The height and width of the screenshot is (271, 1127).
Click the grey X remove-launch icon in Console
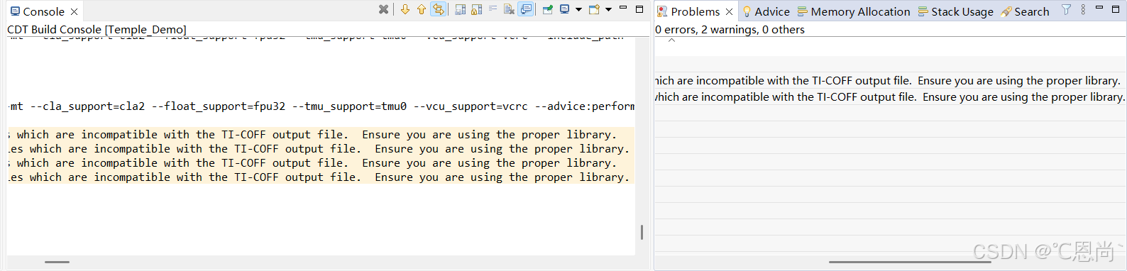pyautogui.click(x=383, y=9)
